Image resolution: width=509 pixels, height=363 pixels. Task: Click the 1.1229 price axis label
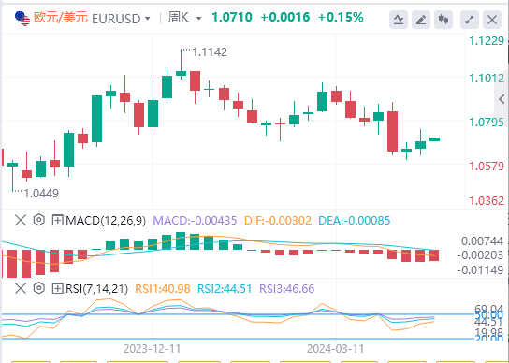click(x=487, y=41)
